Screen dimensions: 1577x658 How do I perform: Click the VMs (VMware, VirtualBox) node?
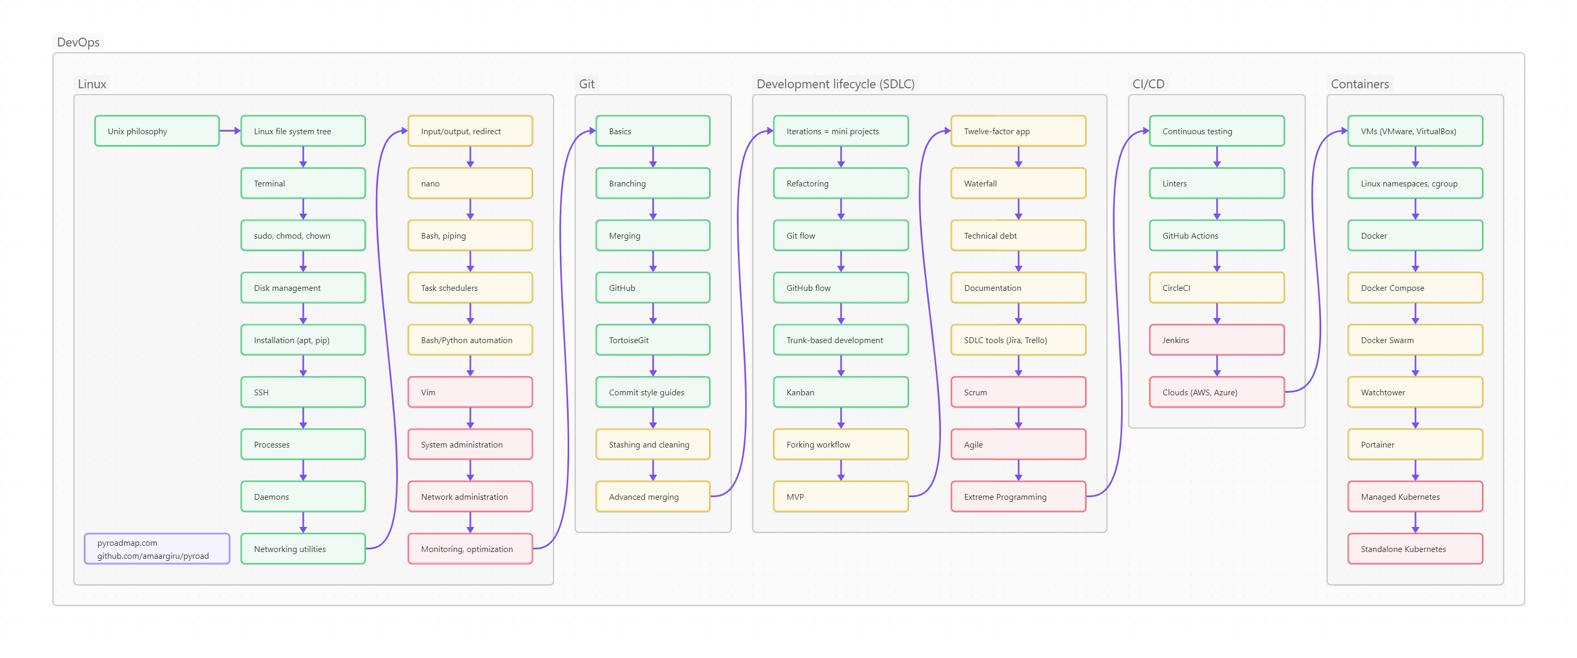click(1415, 131)
